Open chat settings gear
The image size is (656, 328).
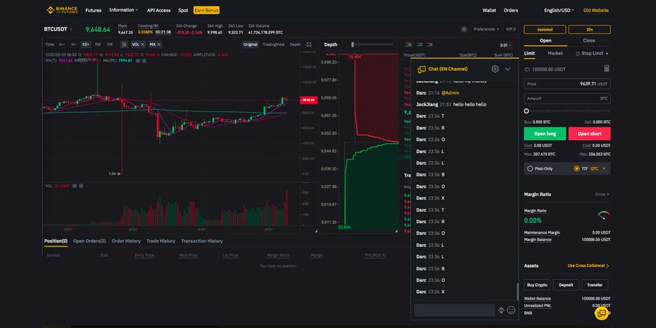tap(496, 69)
